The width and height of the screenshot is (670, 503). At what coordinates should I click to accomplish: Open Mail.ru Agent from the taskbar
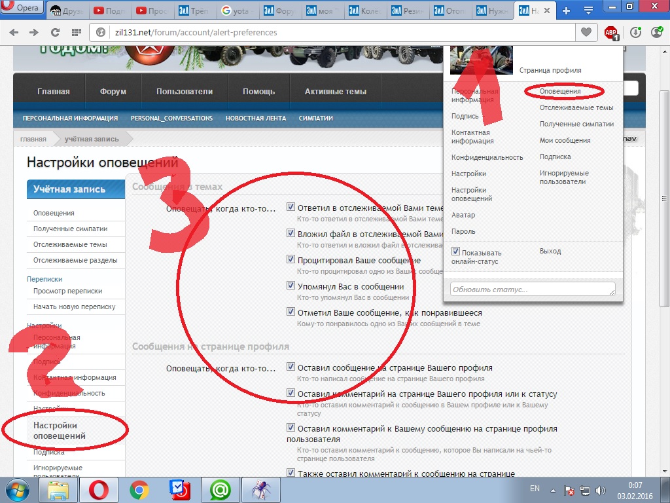(x=219, y=489)
